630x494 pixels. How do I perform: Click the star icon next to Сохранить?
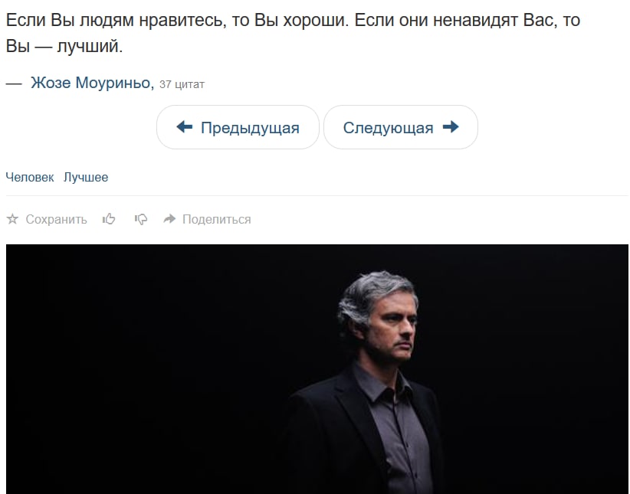pos(12,219)
